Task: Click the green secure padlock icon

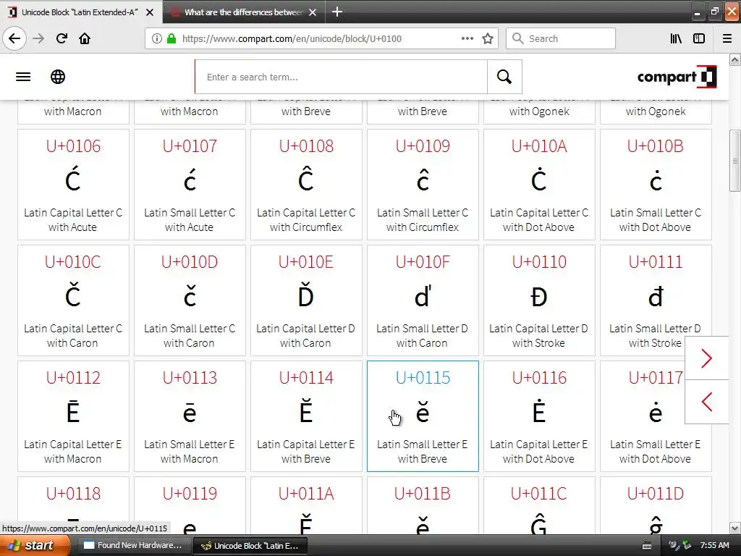Action: pos(172,38)
